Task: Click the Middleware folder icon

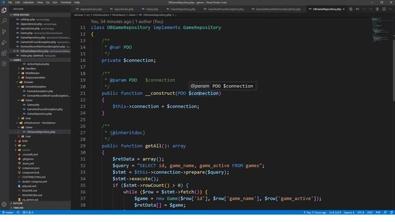Action: click(23, 73)
